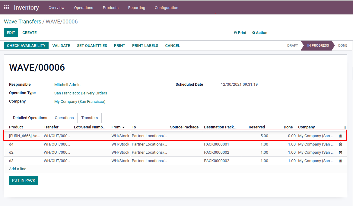Click PACK0000001 destination package cell
The width and height of the screenshot is (353, 206).
(x=216, y=144)
